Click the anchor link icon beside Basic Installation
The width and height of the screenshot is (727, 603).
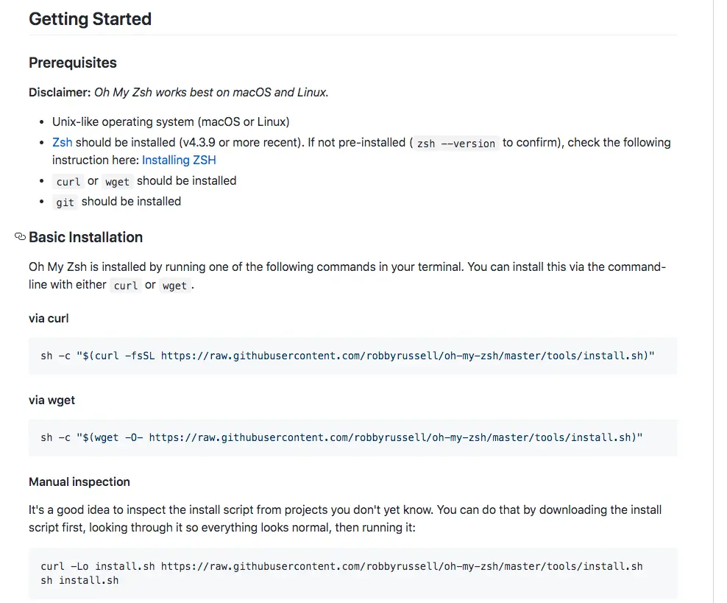[20, 237]
